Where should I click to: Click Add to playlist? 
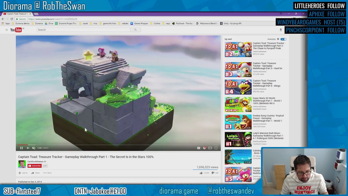[x=23, y=173]
